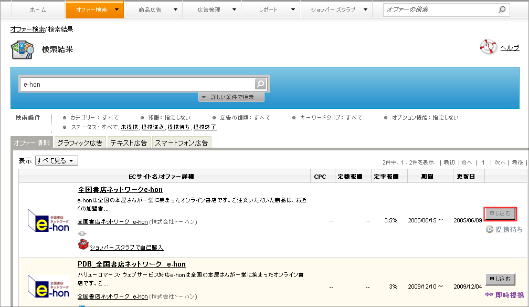Click the first e-hon logo thumbnail
Image resolution: width=529 pixels, height=307 pixels.
[x=49, y=220]
